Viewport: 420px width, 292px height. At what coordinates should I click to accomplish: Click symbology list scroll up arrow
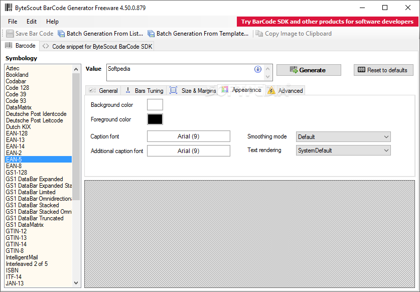76,69
